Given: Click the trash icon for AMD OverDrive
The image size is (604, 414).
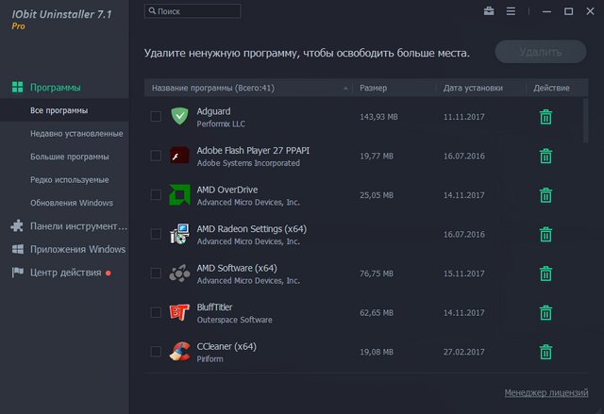Looking at the screenshot, I should pos(545,195).
